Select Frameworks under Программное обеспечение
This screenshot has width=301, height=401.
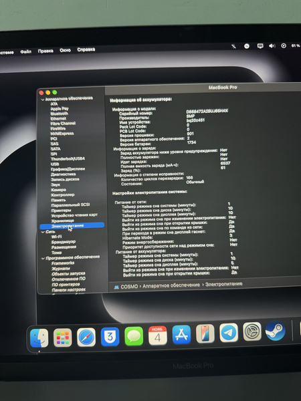(x=63, y=263)
